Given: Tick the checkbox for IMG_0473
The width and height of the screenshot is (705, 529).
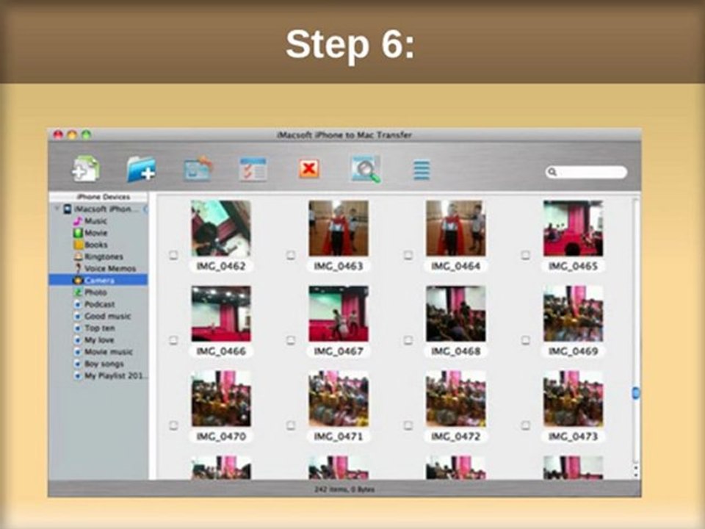Looking at the screenshot, I should 525,425.
